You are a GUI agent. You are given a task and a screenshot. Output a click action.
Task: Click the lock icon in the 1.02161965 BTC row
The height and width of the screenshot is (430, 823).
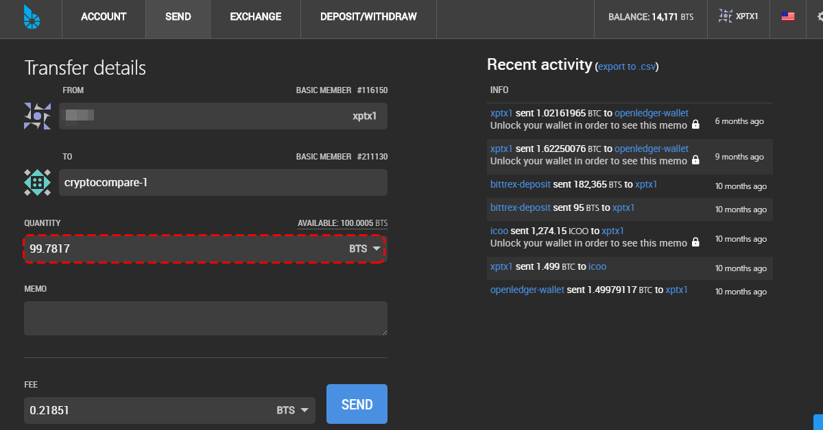click(x=695, y=125)
